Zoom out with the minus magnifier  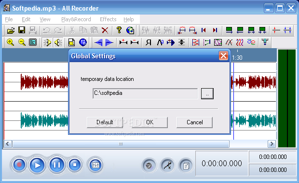[x=22, y=42]
